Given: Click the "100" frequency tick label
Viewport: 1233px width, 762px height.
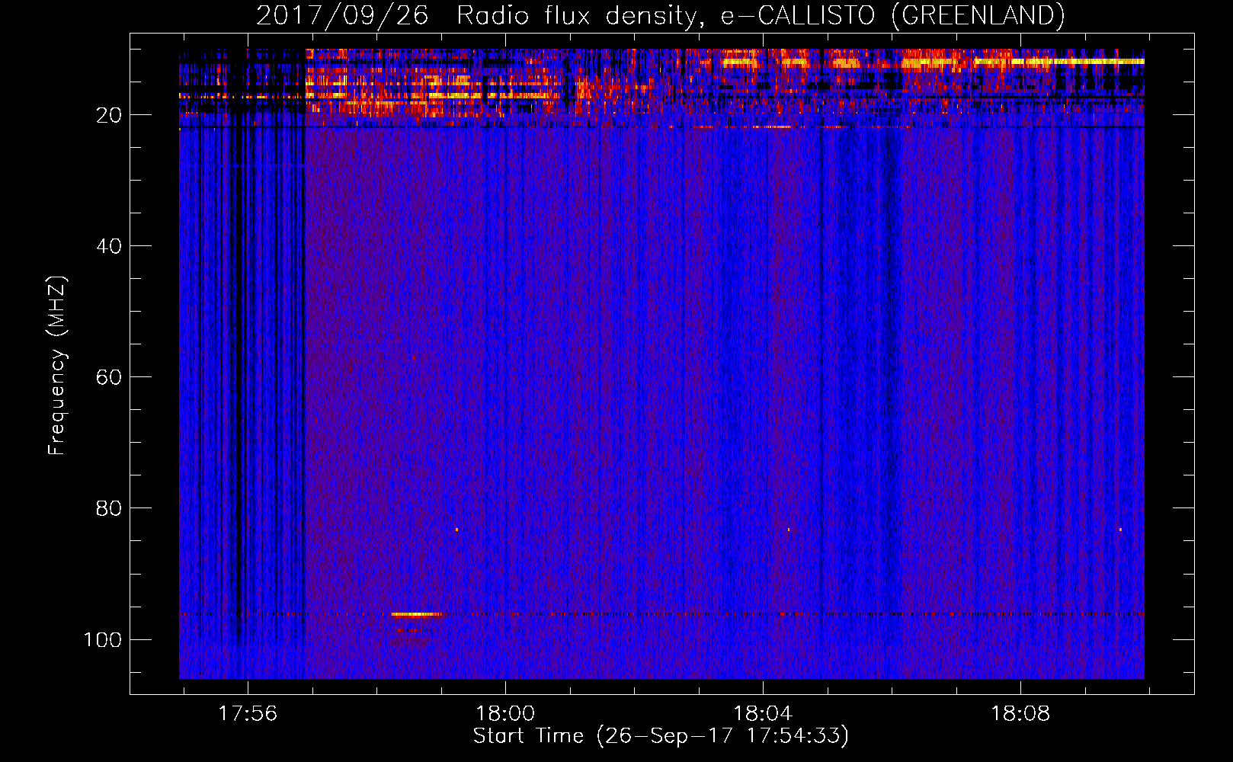Looking at the screenshot, I should click(103, 639).
